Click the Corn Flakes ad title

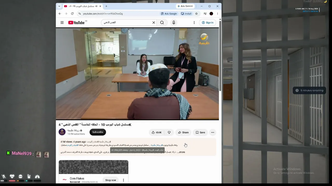coord(77,179)
